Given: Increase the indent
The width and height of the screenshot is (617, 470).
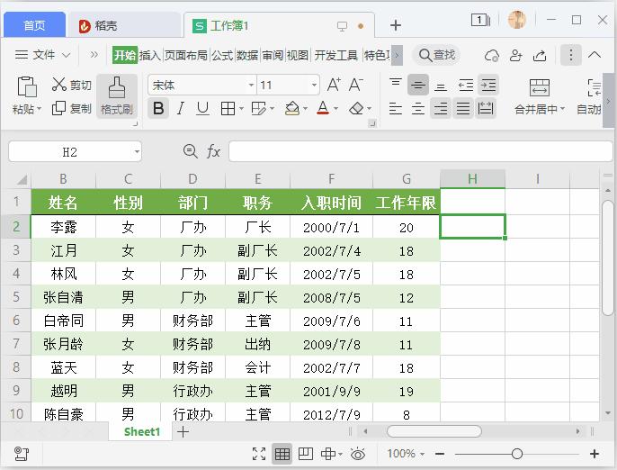Looking at the screenshot, I should coord(488,85).
